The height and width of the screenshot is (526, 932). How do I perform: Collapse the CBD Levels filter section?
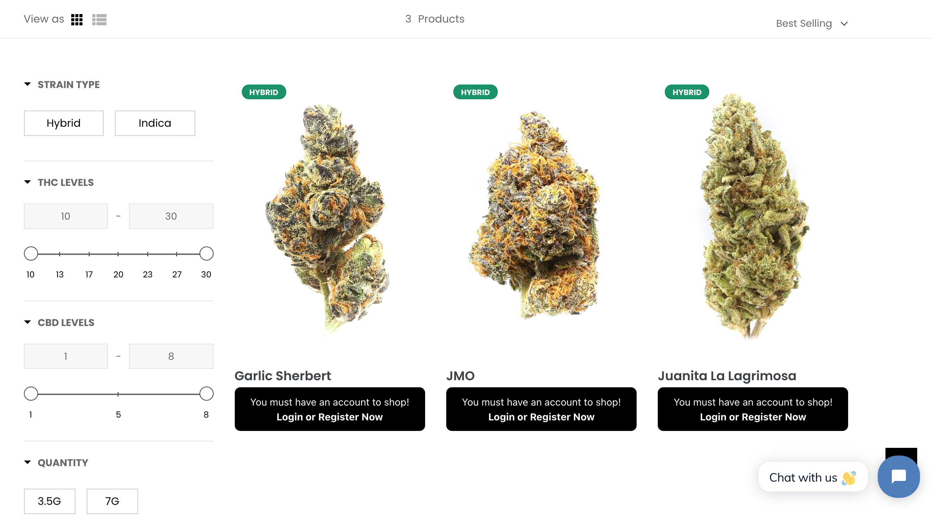pyautogui.click(x=59, y=323)
